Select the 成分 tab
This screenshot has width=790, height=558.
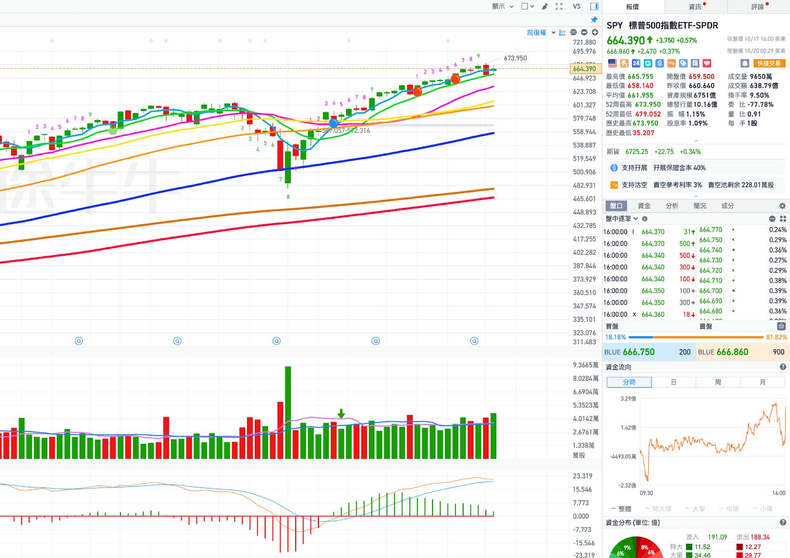point(728,206)
